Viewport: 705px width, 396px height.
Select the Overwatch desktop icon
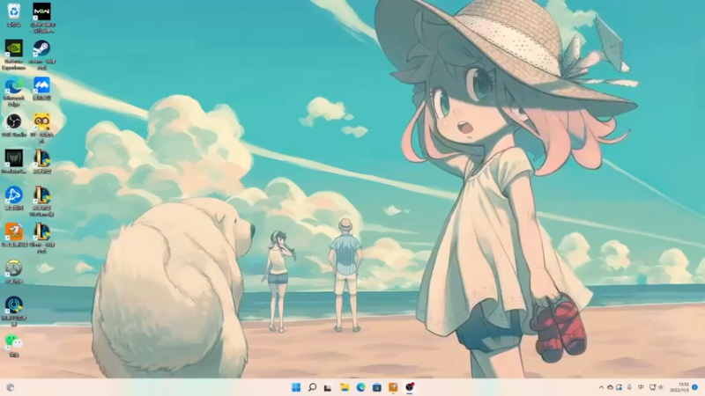[14, 272]
